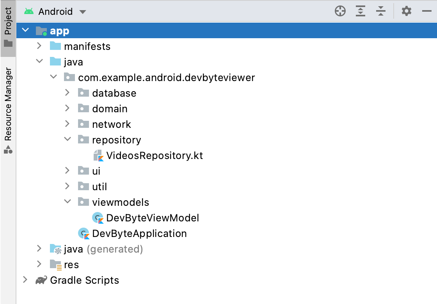This screenshot has height=304, width=437.
Task: Select the DevByteViewModel file
Action: coord(153,217)
